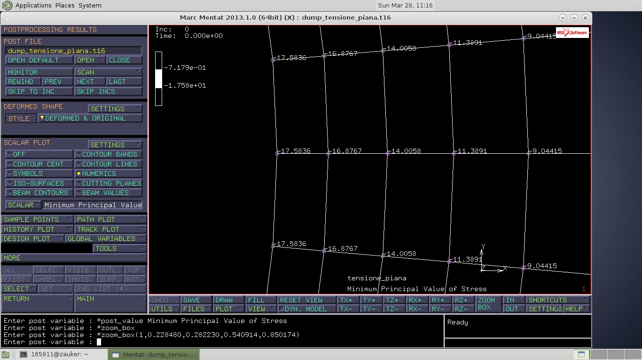Click the CLOSE post file button
This screenshot has width=642, height=360.
click(125, 60)
